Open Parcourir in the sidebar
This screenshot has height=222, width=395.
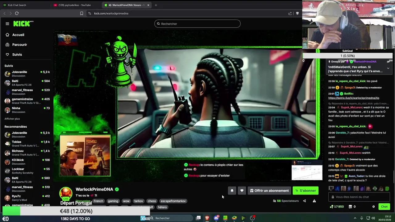pyautogui.click(x=19, y=45)
